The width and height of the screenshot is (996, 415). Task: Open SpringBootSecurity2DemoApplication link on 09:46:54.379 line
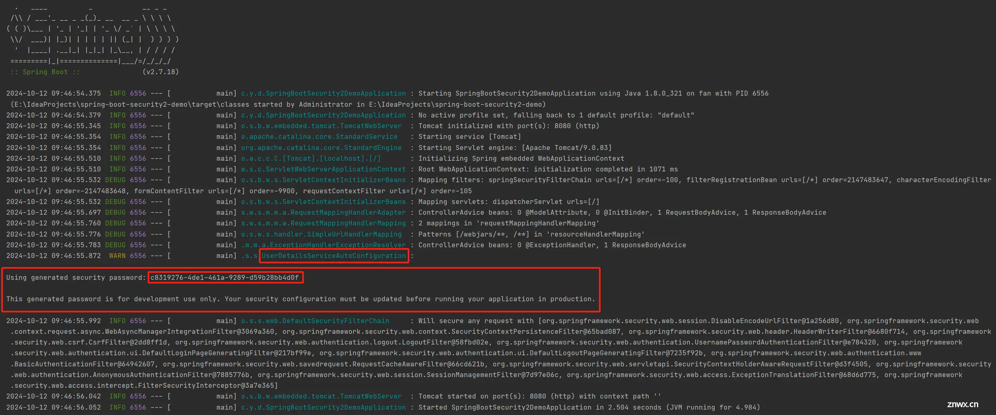coord(323,115)
